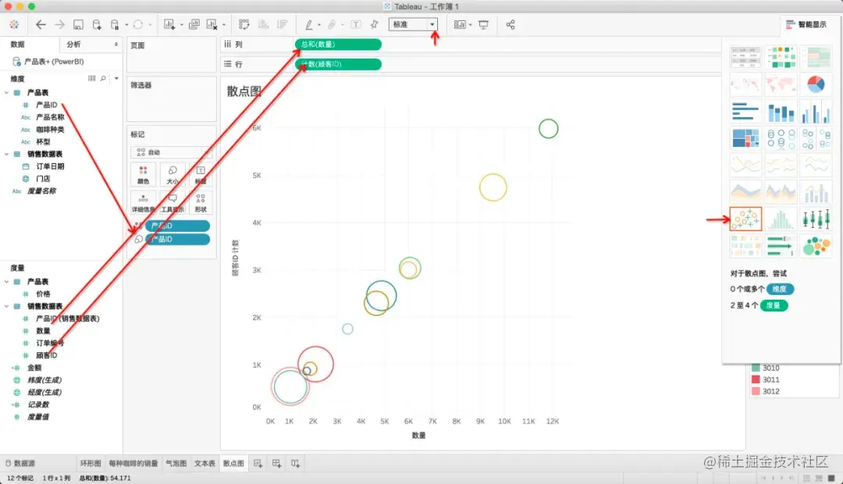843x484 pixels.
Task: Open the dimensions pane dropdown arrow
Action: (116, 79)
